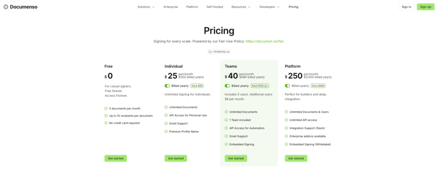Expand the Resources dropdown menu
Viewport: 438px width, 172px height.
coord(241,7)
